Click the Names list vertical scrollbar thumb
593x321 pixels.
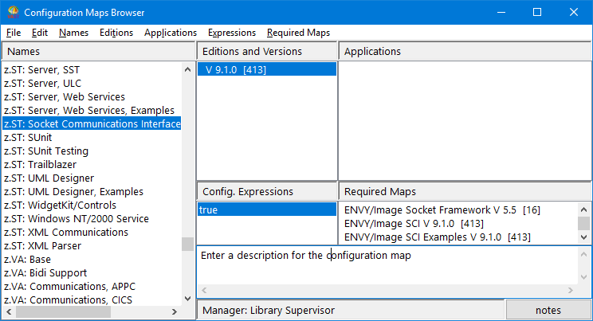[187, 244]
